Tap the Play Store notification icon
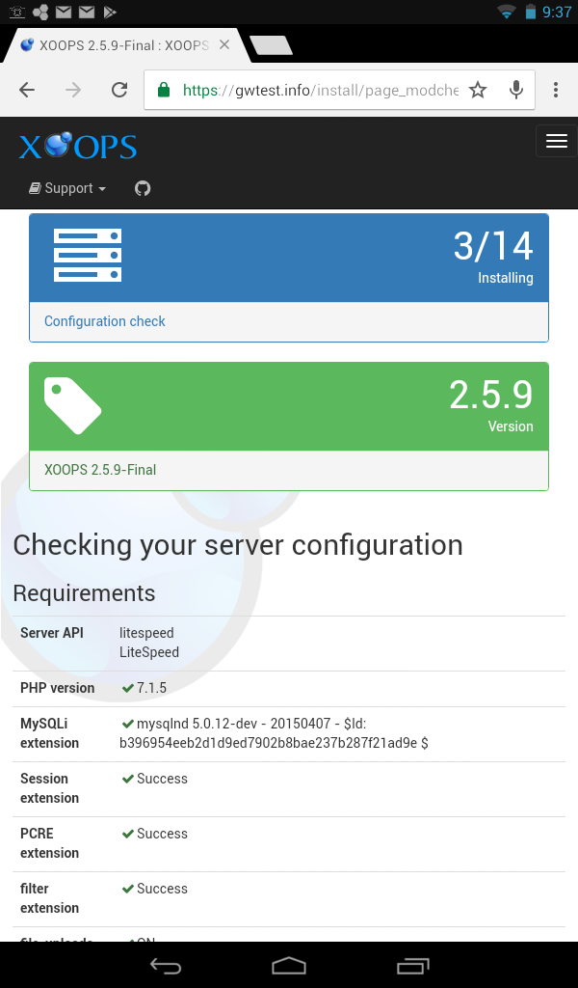578x988 pixels. pos(110,12)
